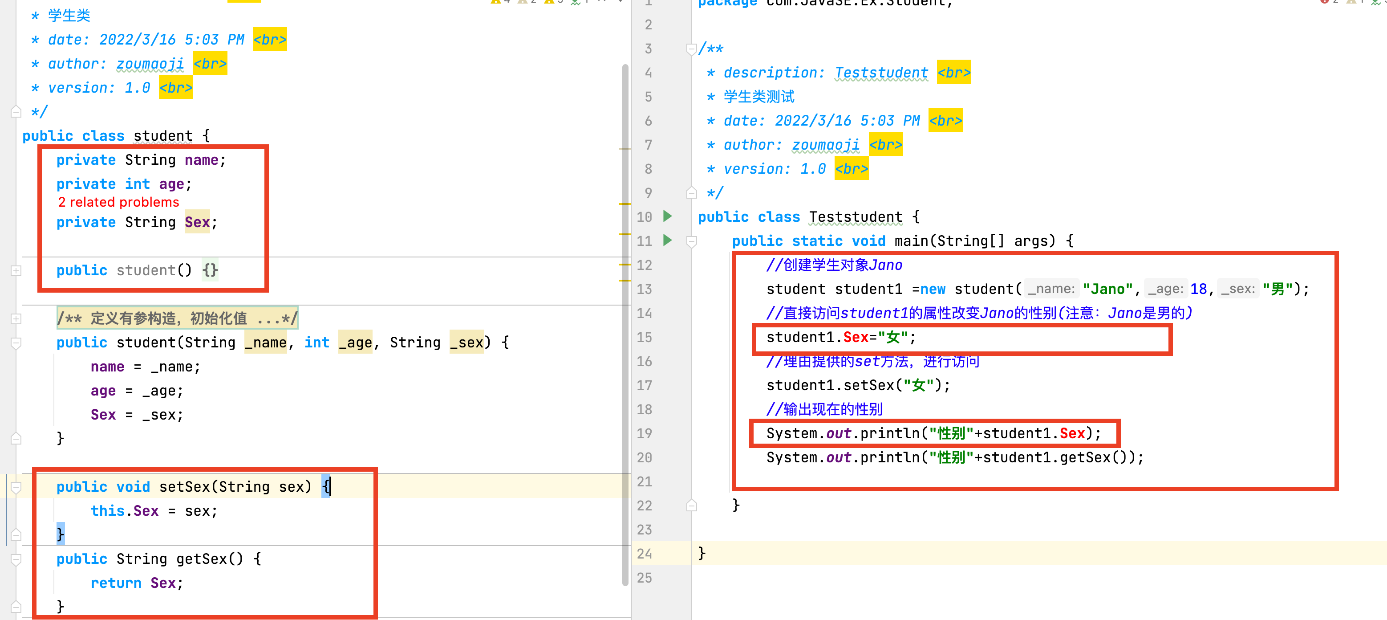Click run icon beside Teststudent class
Screen dimensions: 1387x620
coord(667,216)
